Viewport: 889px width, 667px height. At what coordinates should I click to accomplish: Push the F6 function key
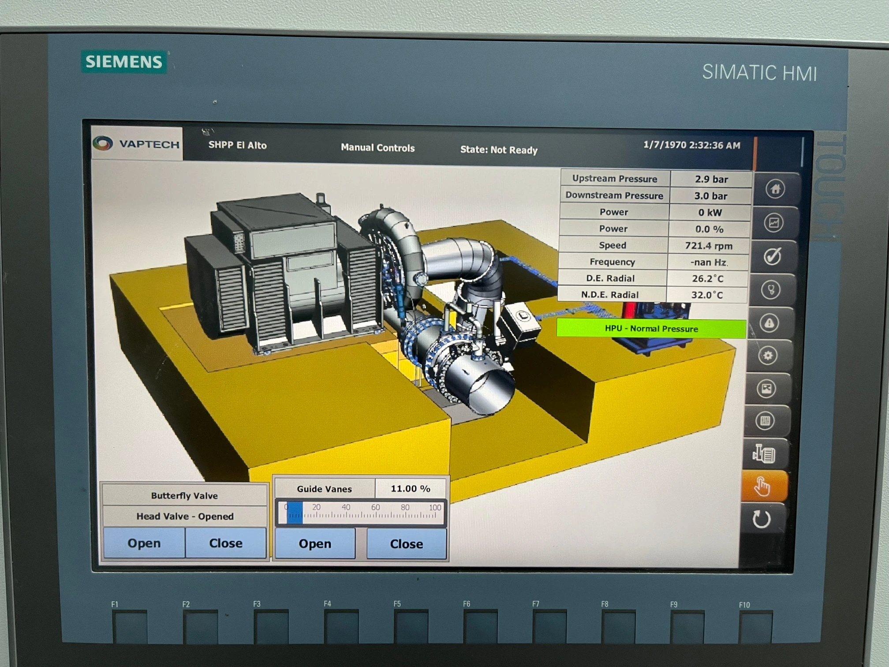481,626
